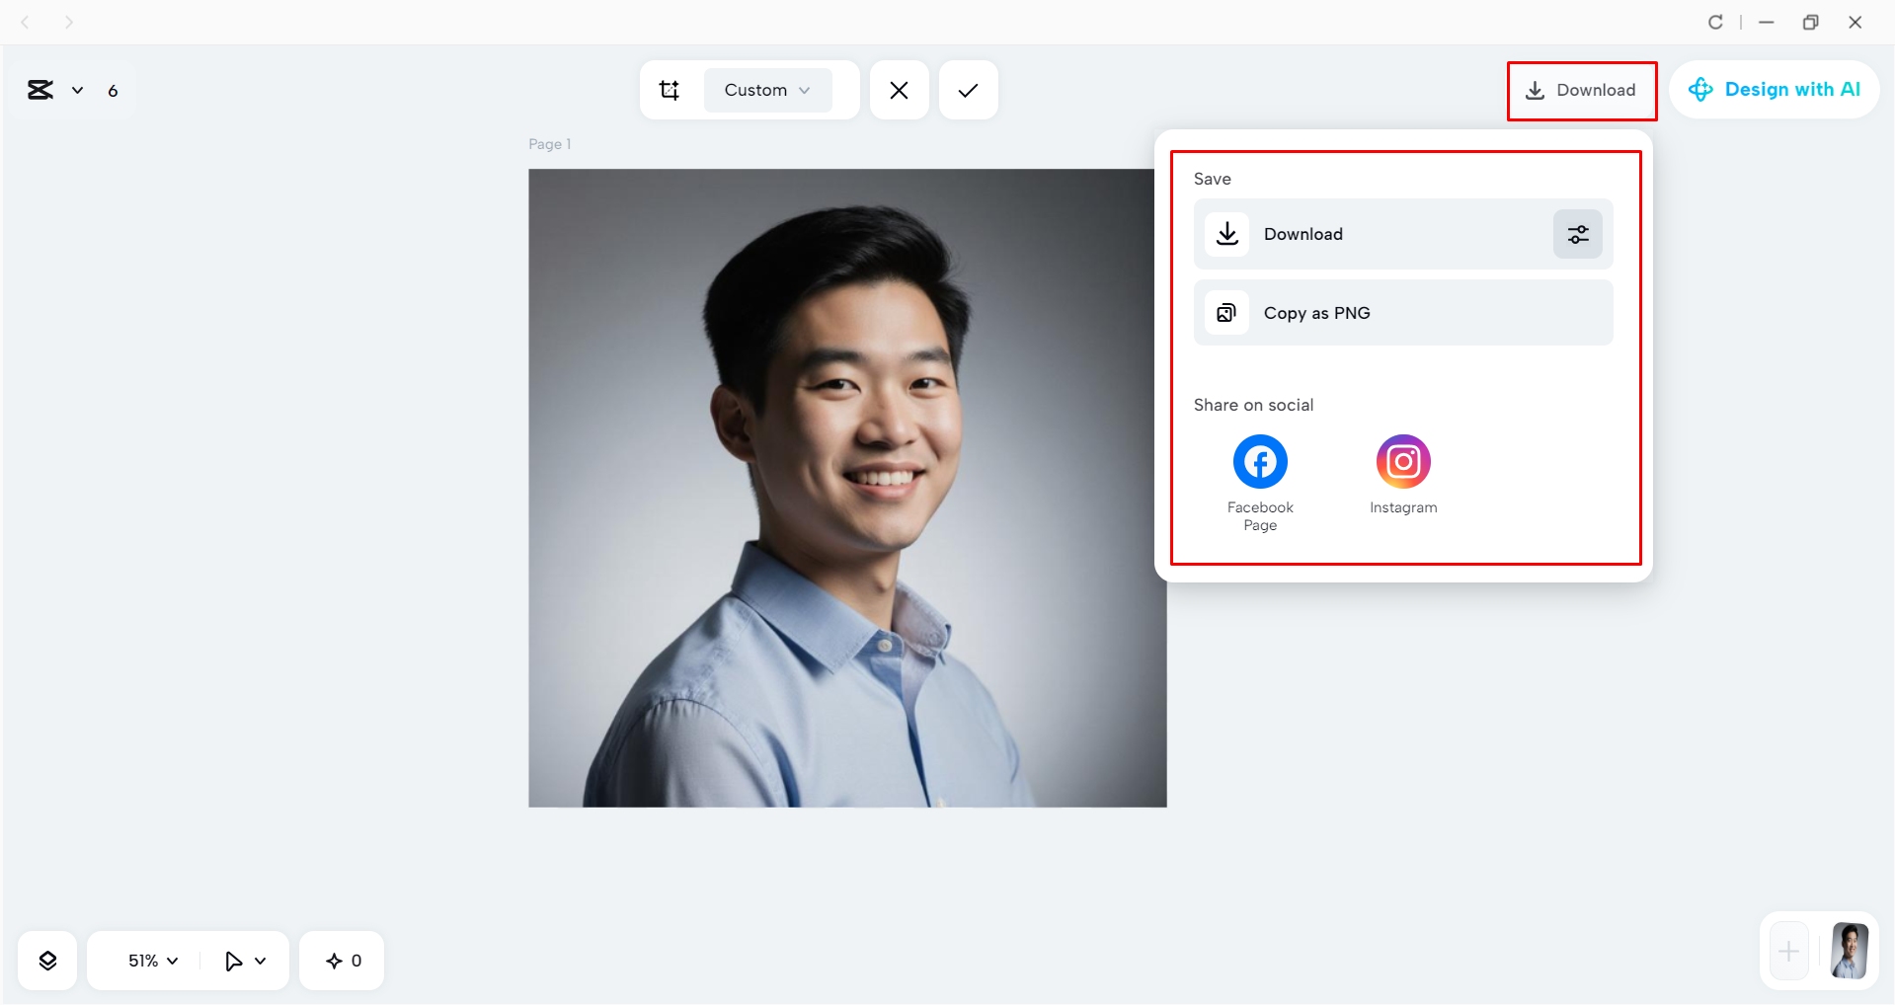This screenshot has height=1005, width=1895.
Task: Open the 51% zoom level dropdown
Action: click(x=153, y=961)
